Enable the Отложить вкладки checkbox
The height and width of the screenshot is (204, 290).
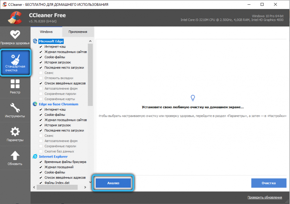click(41, 78)
